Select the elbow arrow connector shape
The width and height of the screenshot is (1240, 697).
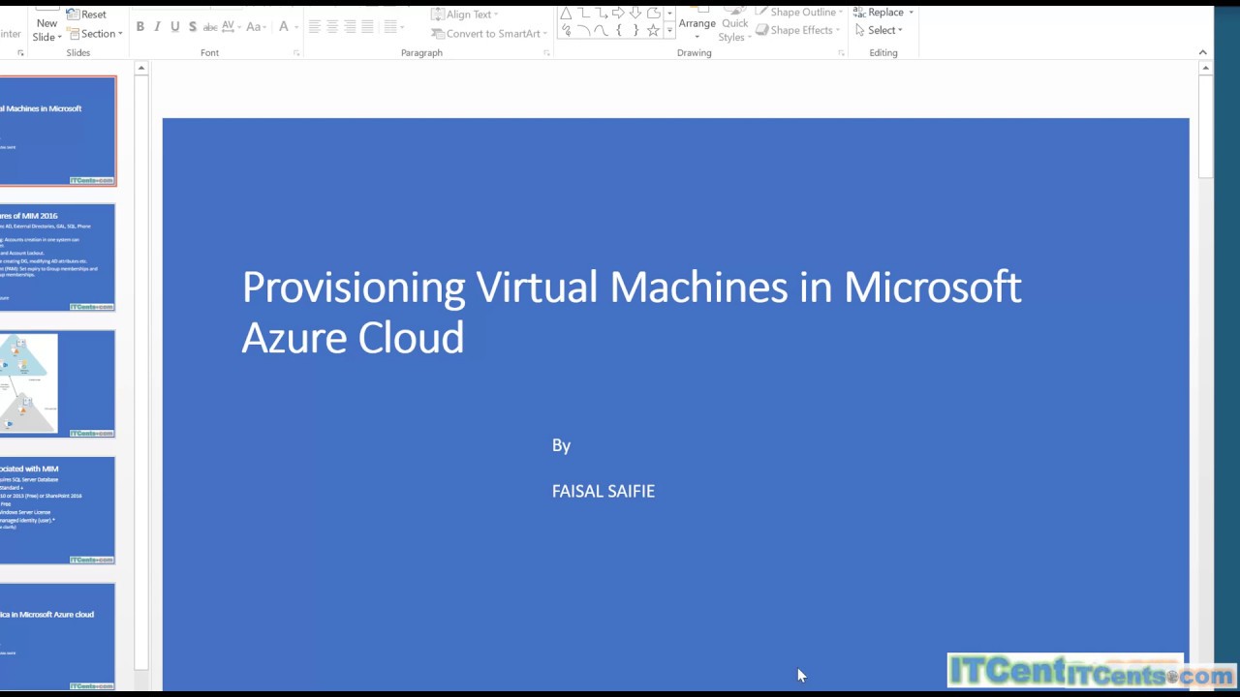(601, 13)
